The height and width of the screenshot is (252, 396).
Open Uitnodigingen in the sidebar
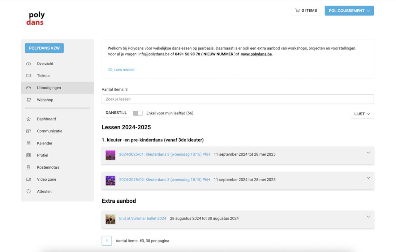[x=49, y=88]
